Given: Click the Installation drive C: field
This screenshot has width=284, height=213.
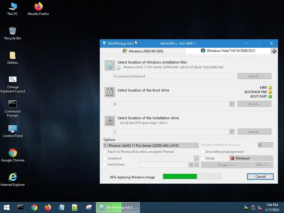Looking at the screenshot, I should coord(170,132).
